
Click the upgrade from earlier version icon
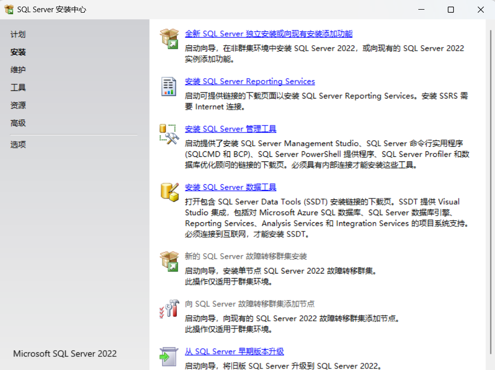(169, 356)
